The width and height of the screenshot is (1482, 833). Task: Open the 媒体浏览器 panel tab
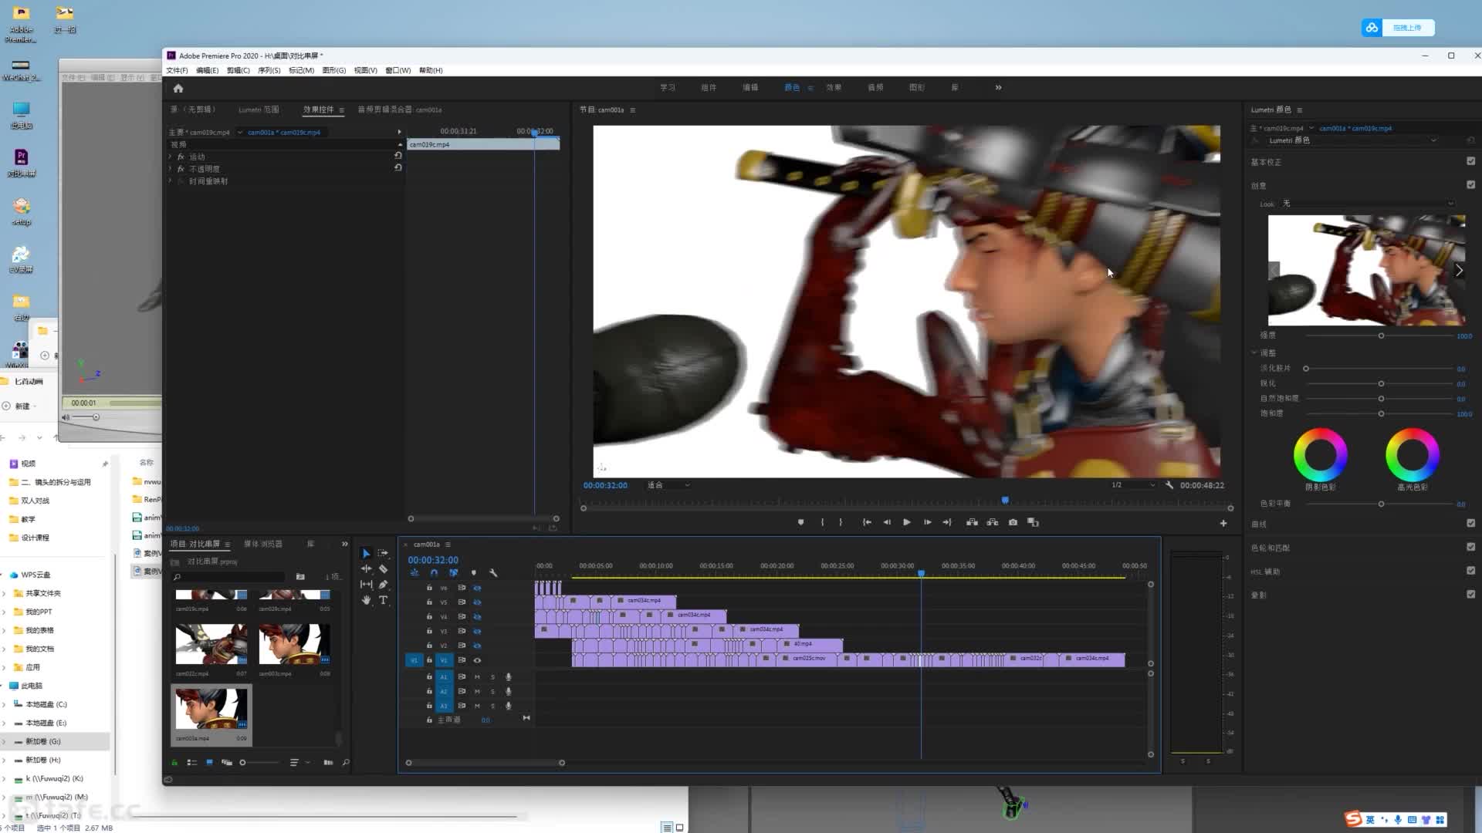pyautogui.click(x=262, y=544)
